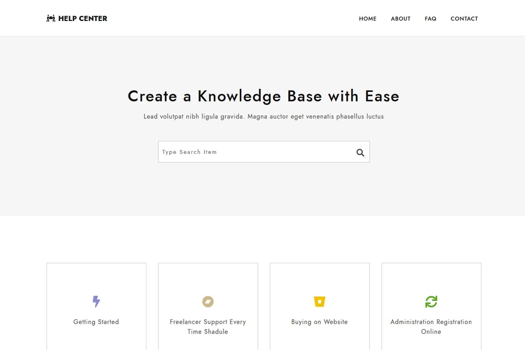Image resolution: width=525 pixels, height=350 pixels.
Task: Select the Buying on Website title
Action: point(319,322)
